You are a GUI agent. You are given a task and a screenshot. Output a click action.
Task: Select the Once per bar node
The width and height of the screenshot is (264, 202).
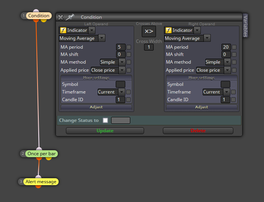(41, 154)
